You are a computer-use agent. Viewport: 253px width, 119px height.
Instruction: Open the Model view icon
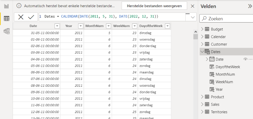click(7, 31)
